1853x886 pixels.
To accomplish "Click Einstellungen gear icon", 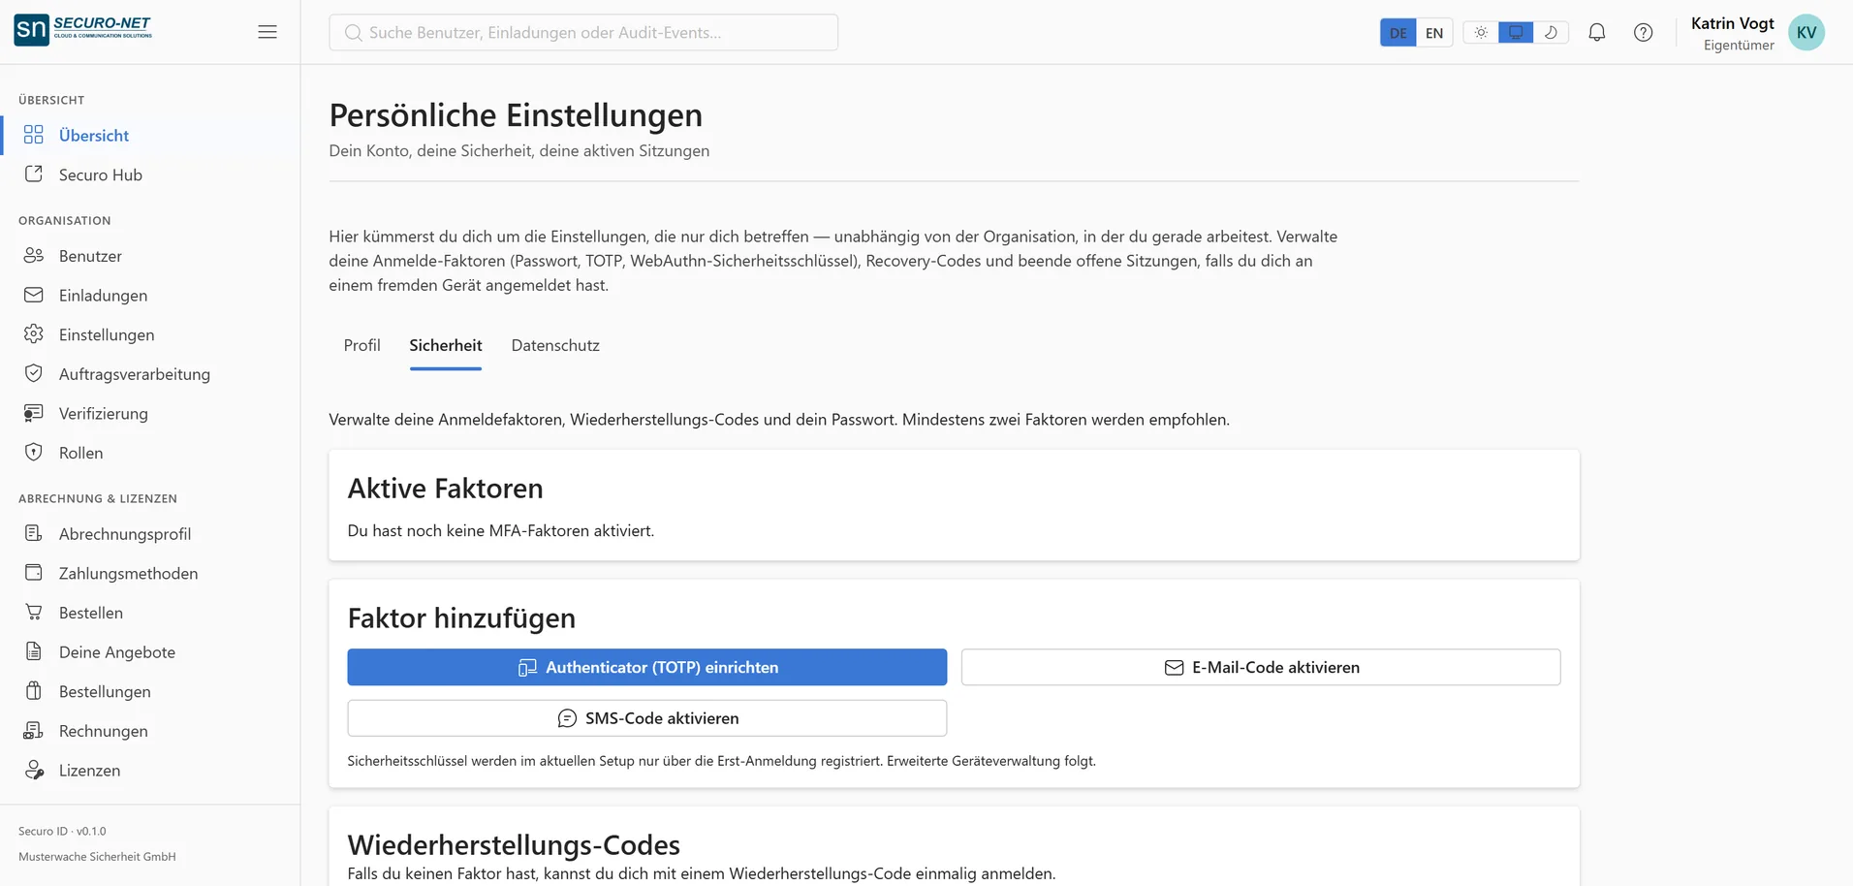I will (34, 334).
